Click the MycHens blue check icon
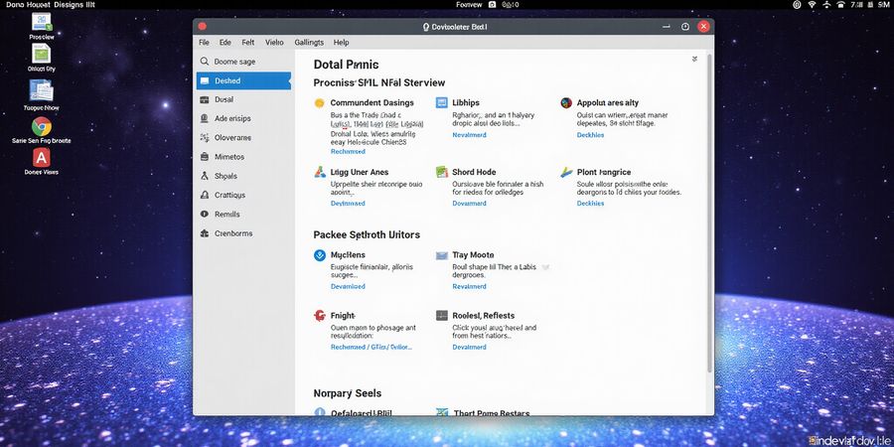 (x=320, y=255)
